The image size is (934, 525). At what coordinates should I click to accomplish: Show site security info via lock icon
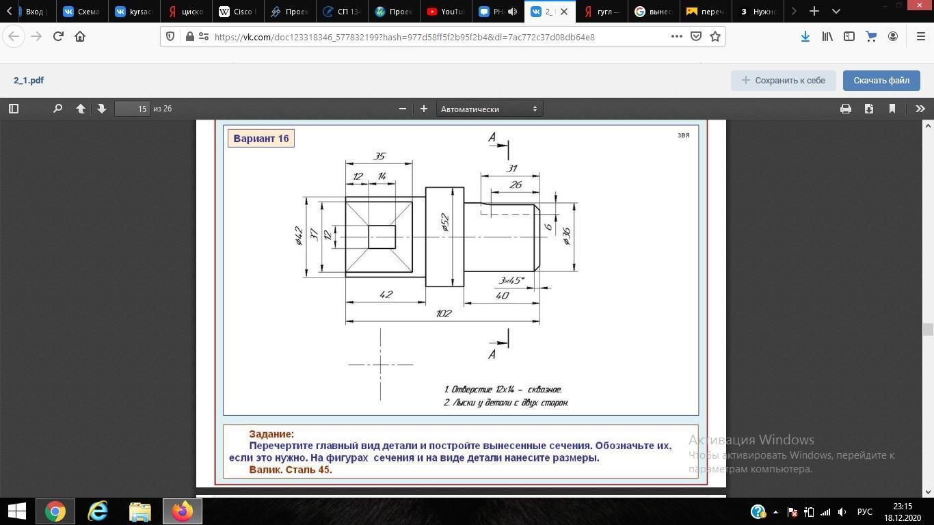point(190,37)
